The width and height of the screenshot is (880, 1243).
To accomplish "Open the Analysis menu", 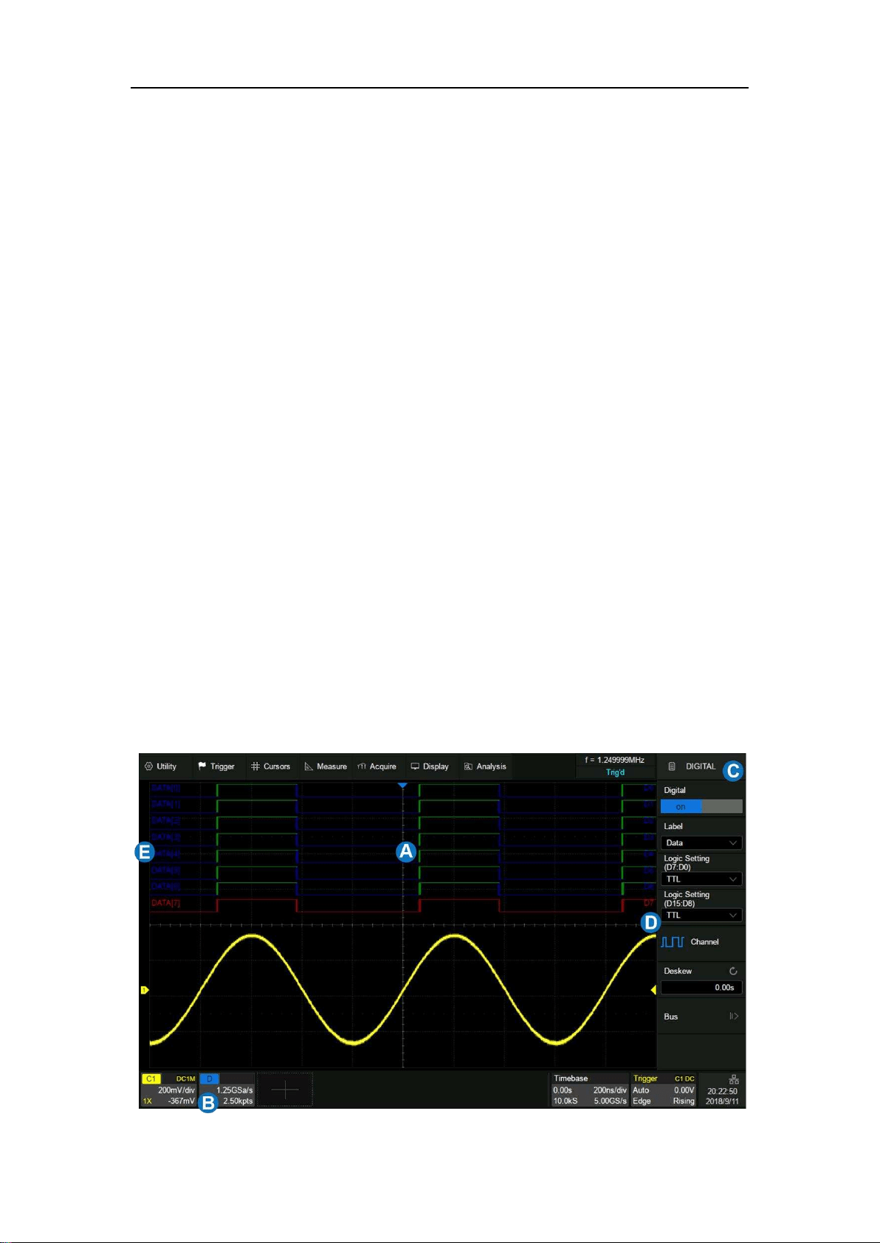I will tap(485, 766).
